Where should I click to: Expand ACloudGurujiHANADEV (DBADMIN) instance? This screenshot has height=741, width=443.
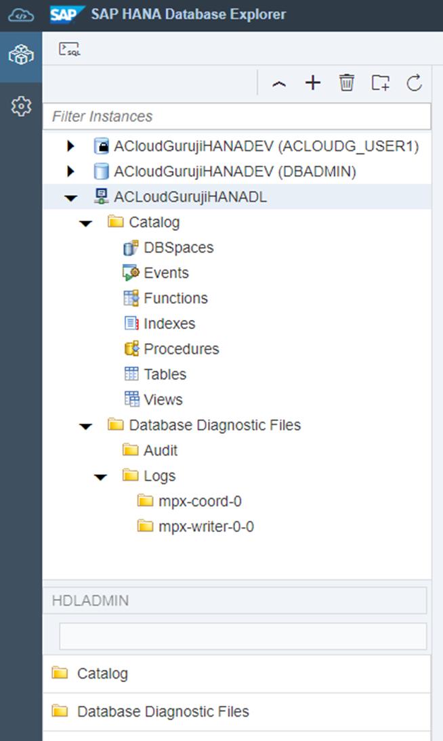(70, 172)
